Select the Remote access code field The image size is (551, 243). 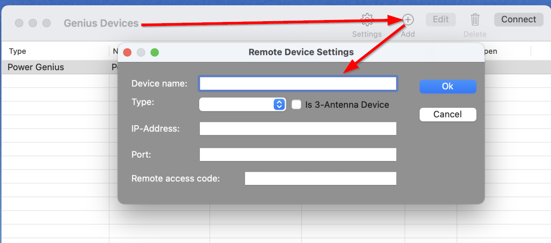tap(320, 179)
